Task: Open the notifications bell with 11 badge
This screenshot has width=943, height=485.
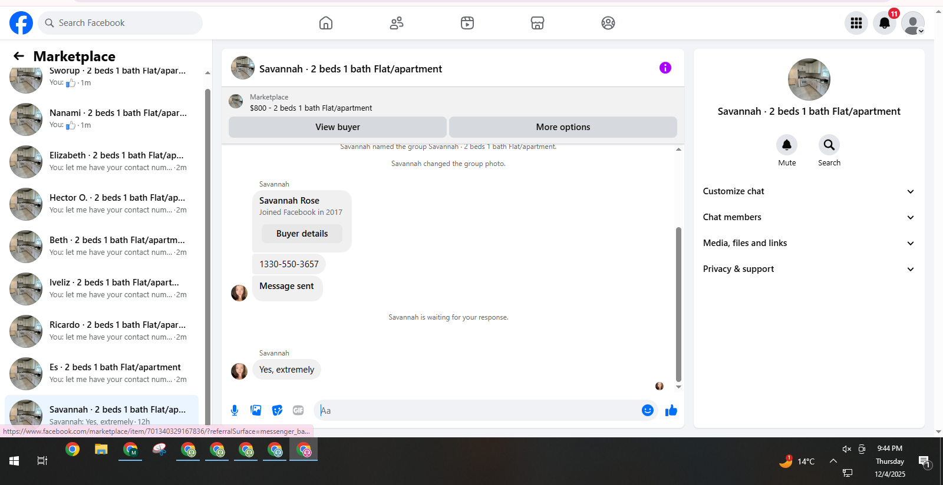Action: pos(885,23)
